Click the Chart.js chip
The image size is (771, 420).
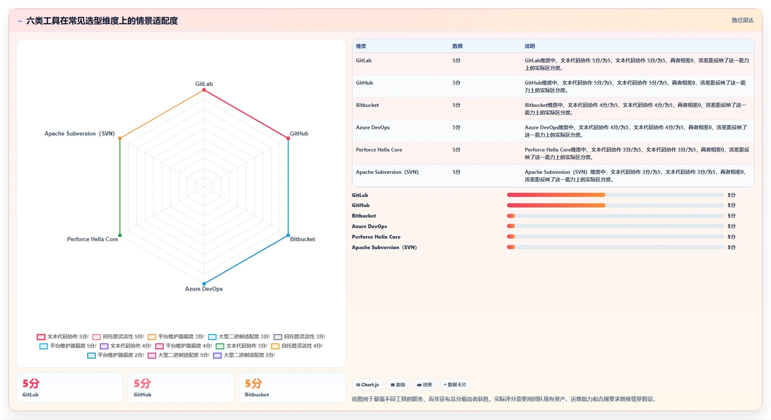[368, 385]
